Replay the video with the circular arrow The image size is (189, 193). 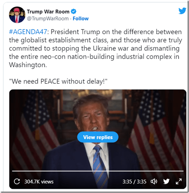tap(17, 181)
